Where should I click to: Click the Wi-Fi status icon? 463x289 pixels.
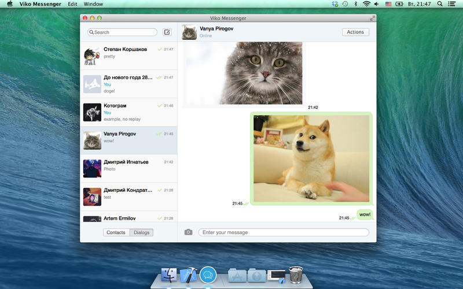tap(366, 4)
